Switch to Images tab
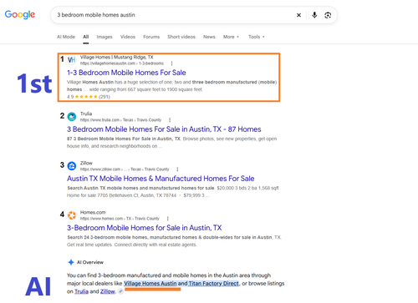The width and height of the screenshot is (418, 303). (x=104, y=37)
